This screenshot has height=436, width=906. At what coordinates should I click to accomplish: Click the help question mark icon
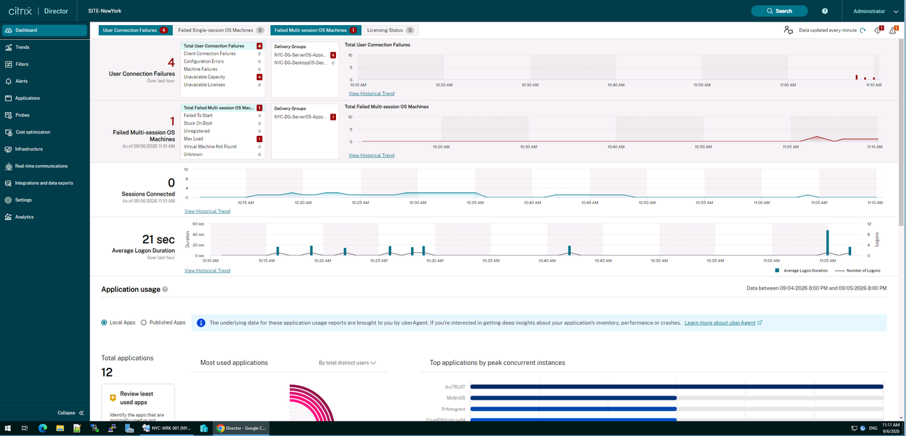[x=825, y=11]
